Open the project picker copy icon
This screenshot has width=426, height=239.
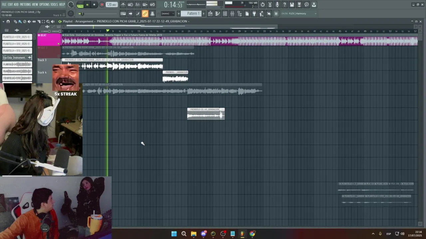247,14
